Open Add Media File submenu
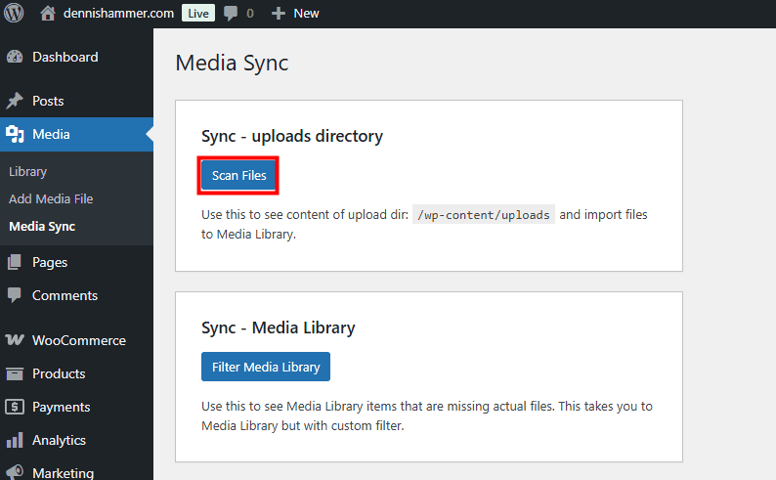Viewport: 776px width, 480px height. 51,198
